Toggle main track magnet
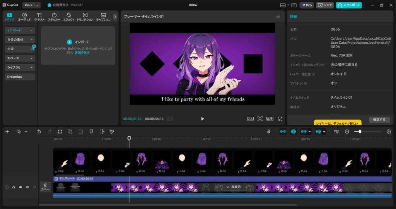 point(283,132)
